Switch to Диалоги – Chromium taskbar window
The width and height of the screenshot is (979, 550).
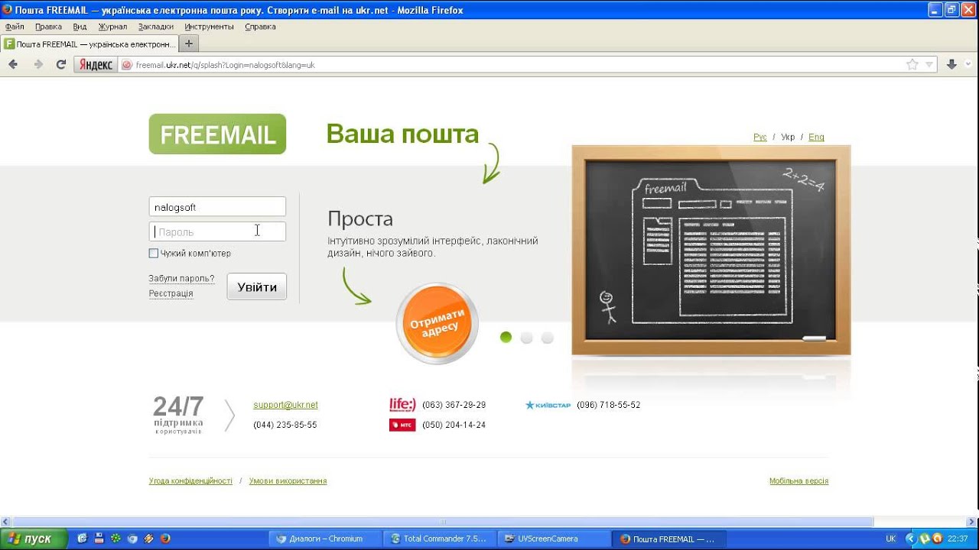click(326, 539)
